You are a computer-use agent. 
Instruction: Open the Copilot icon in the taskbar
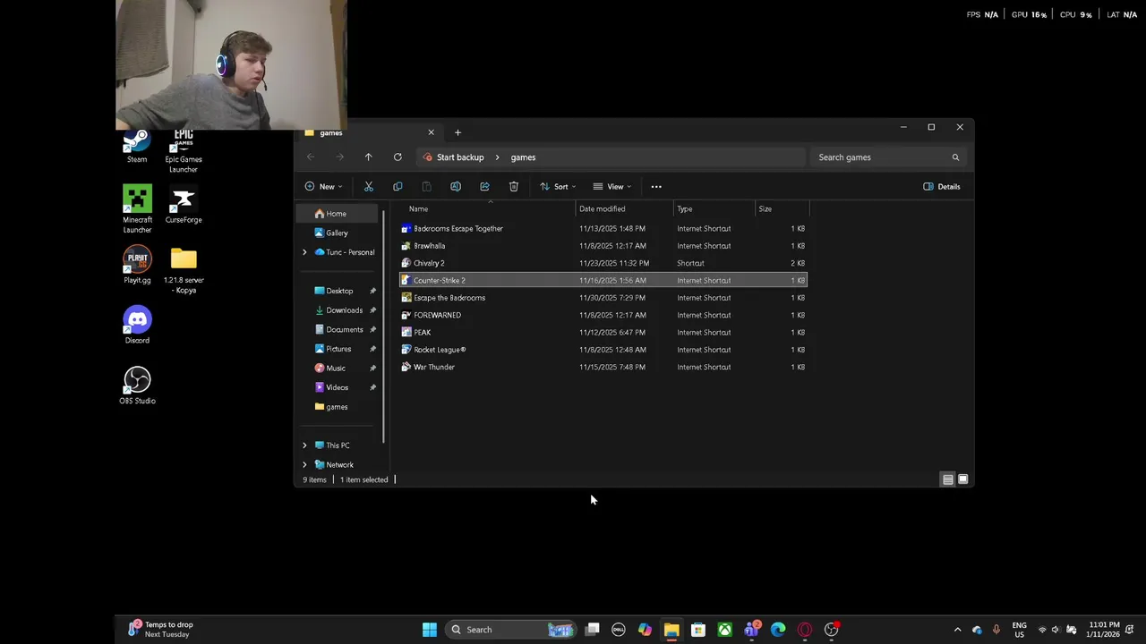tap(645, 630)
